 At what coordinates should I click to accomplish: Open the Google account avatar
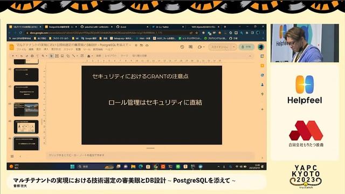261,47
